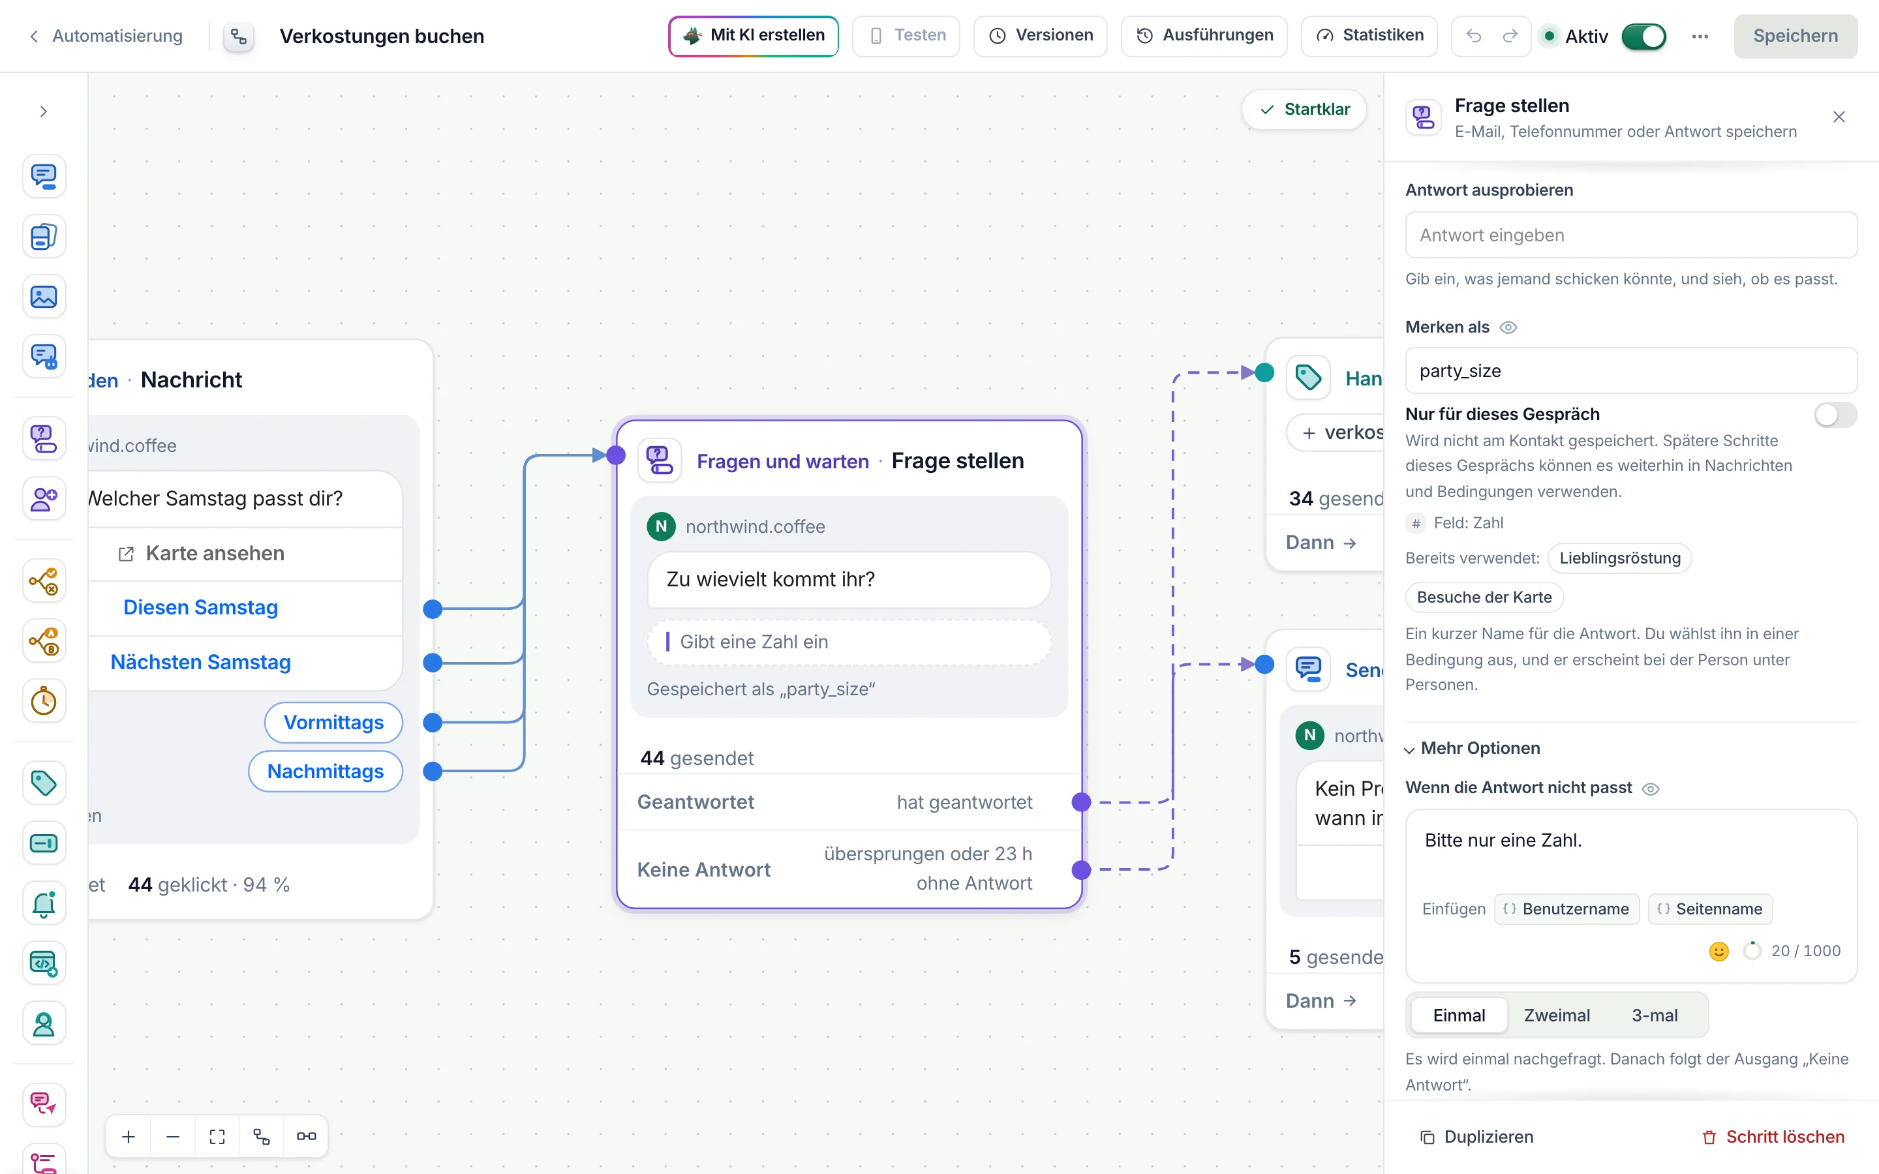The width and height of the screenshot is (1879, 1174).
Task: Open the Statistiken tab
Action: (1369, 36)
